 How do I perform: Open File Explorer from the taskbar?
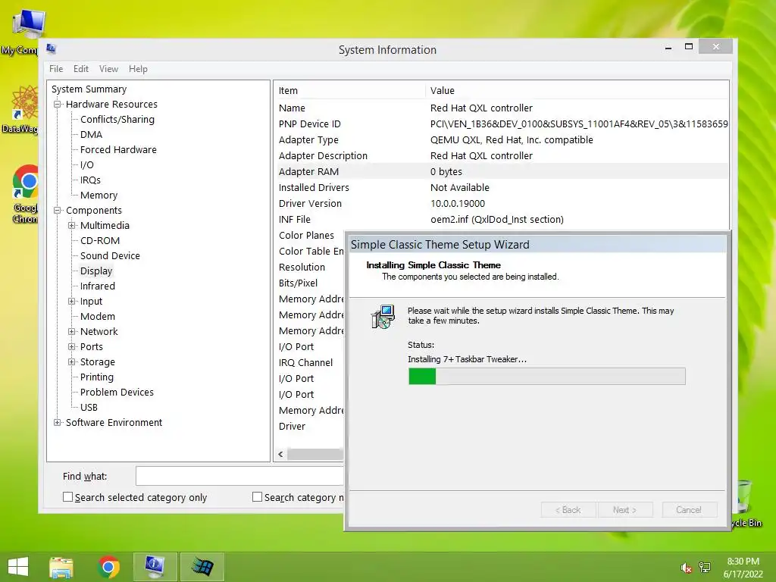click(61, 567)
